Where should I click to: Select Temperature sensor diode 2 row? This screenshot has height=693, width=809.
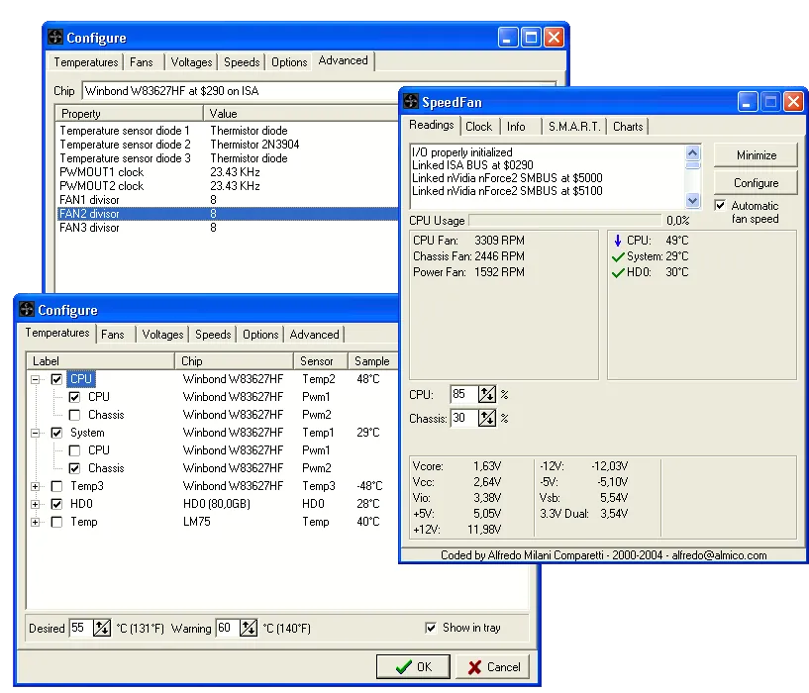(x=228, y=145)
